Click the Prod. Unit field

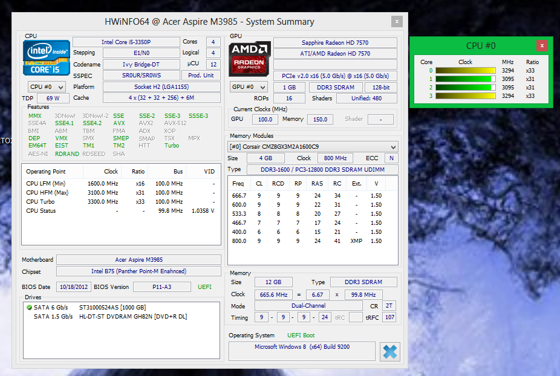(x=201, y=76)
